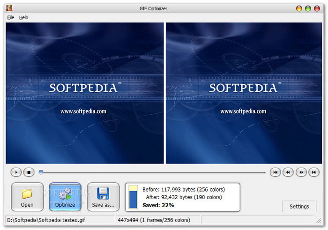Open a GIF file with Open button

(27, 197)
